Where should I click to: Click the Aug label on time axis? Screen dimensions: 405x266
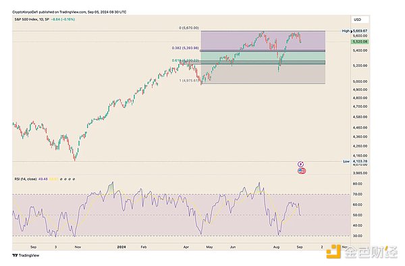pyautogui.click(x=276, y=247)
